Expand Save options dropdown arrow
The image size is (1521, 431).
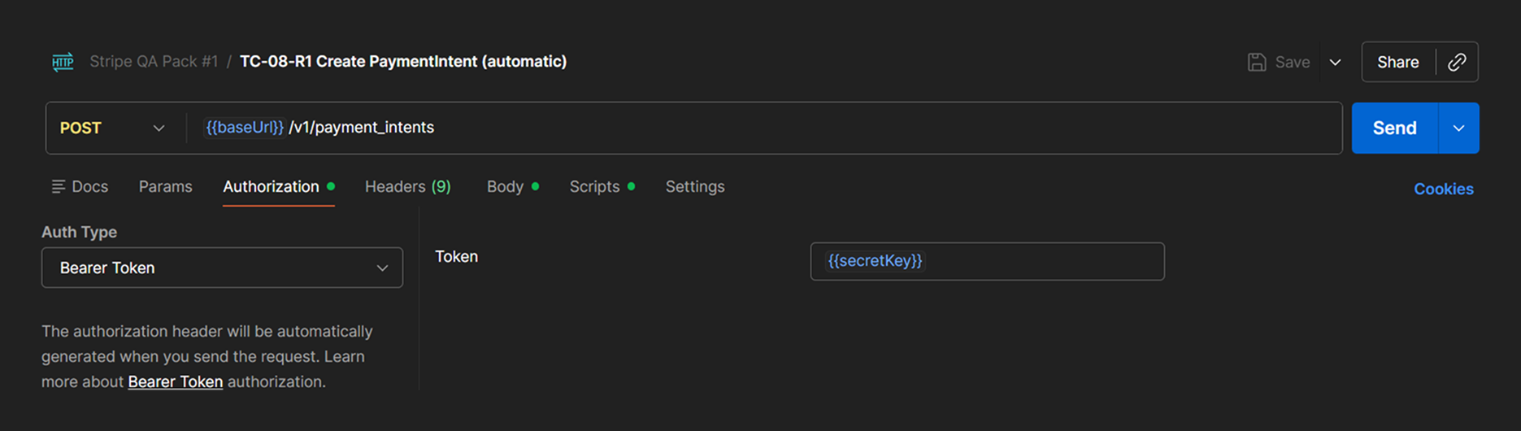click(1335, 62)
